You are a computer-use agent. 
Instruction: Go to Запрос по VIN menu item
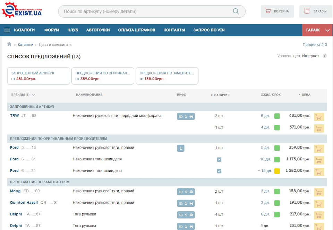(209, 30)
